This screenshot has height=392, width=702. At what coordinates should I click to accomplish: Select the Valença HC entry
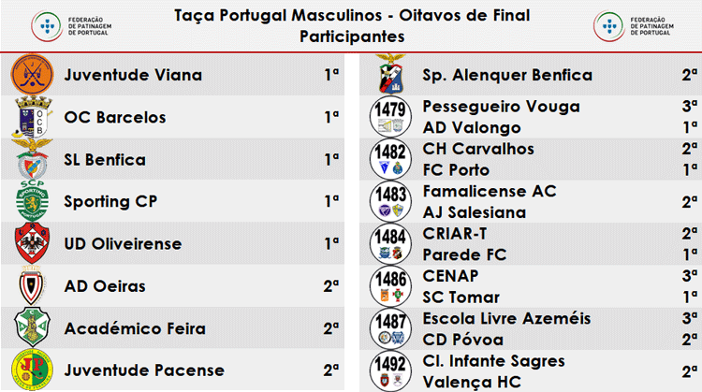coord(472,382)
